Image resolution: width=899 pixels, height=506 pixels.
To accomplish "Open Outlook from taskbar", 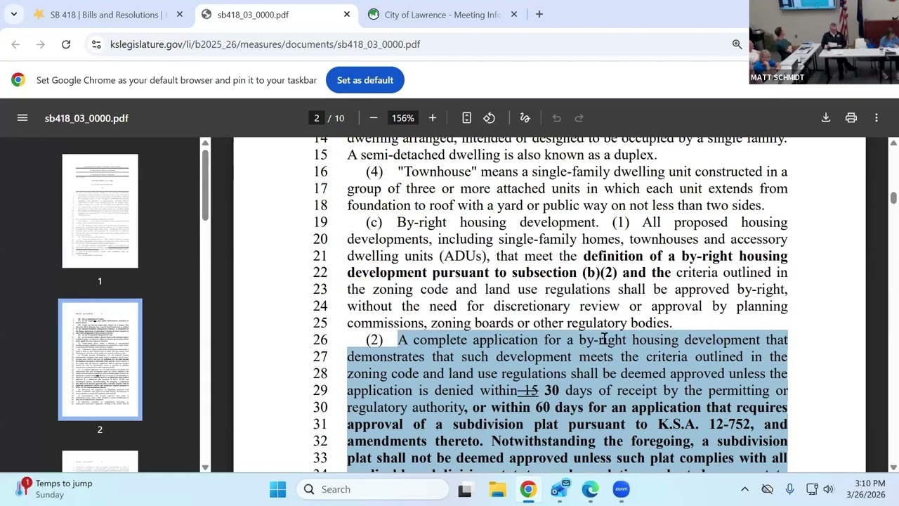I will [x=560, y=489].
